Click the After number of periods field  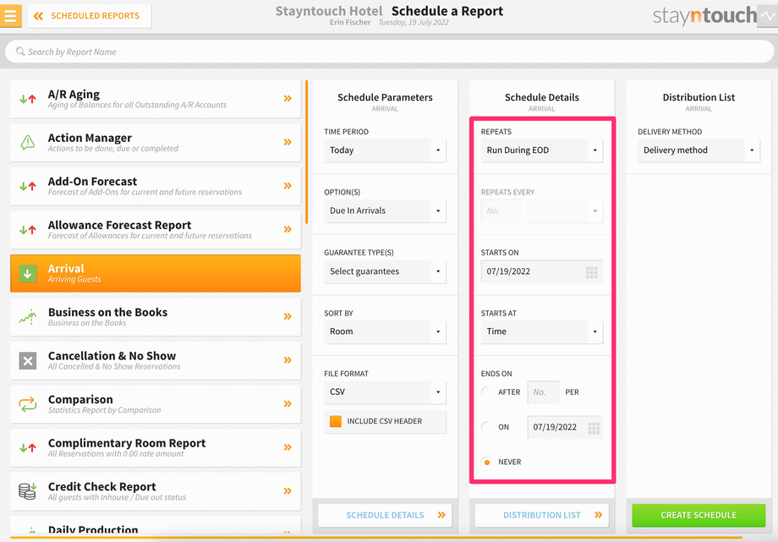[x=543, y=392]
